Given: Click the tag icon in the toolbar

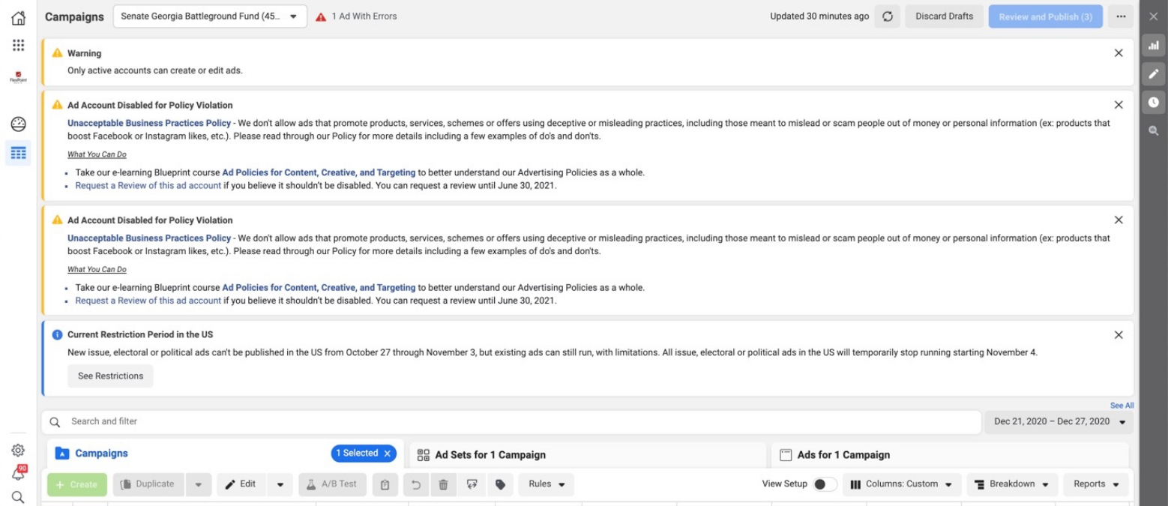Looking at the screenshot, I should pos(500,484).
